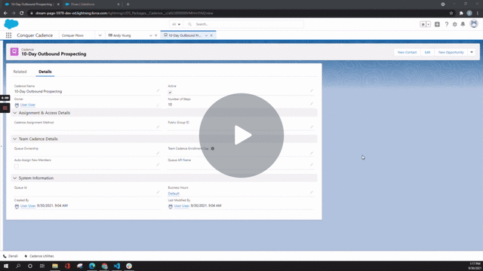Open the user profile avatar
Viewport: 483px width, 271px height.
474,23
